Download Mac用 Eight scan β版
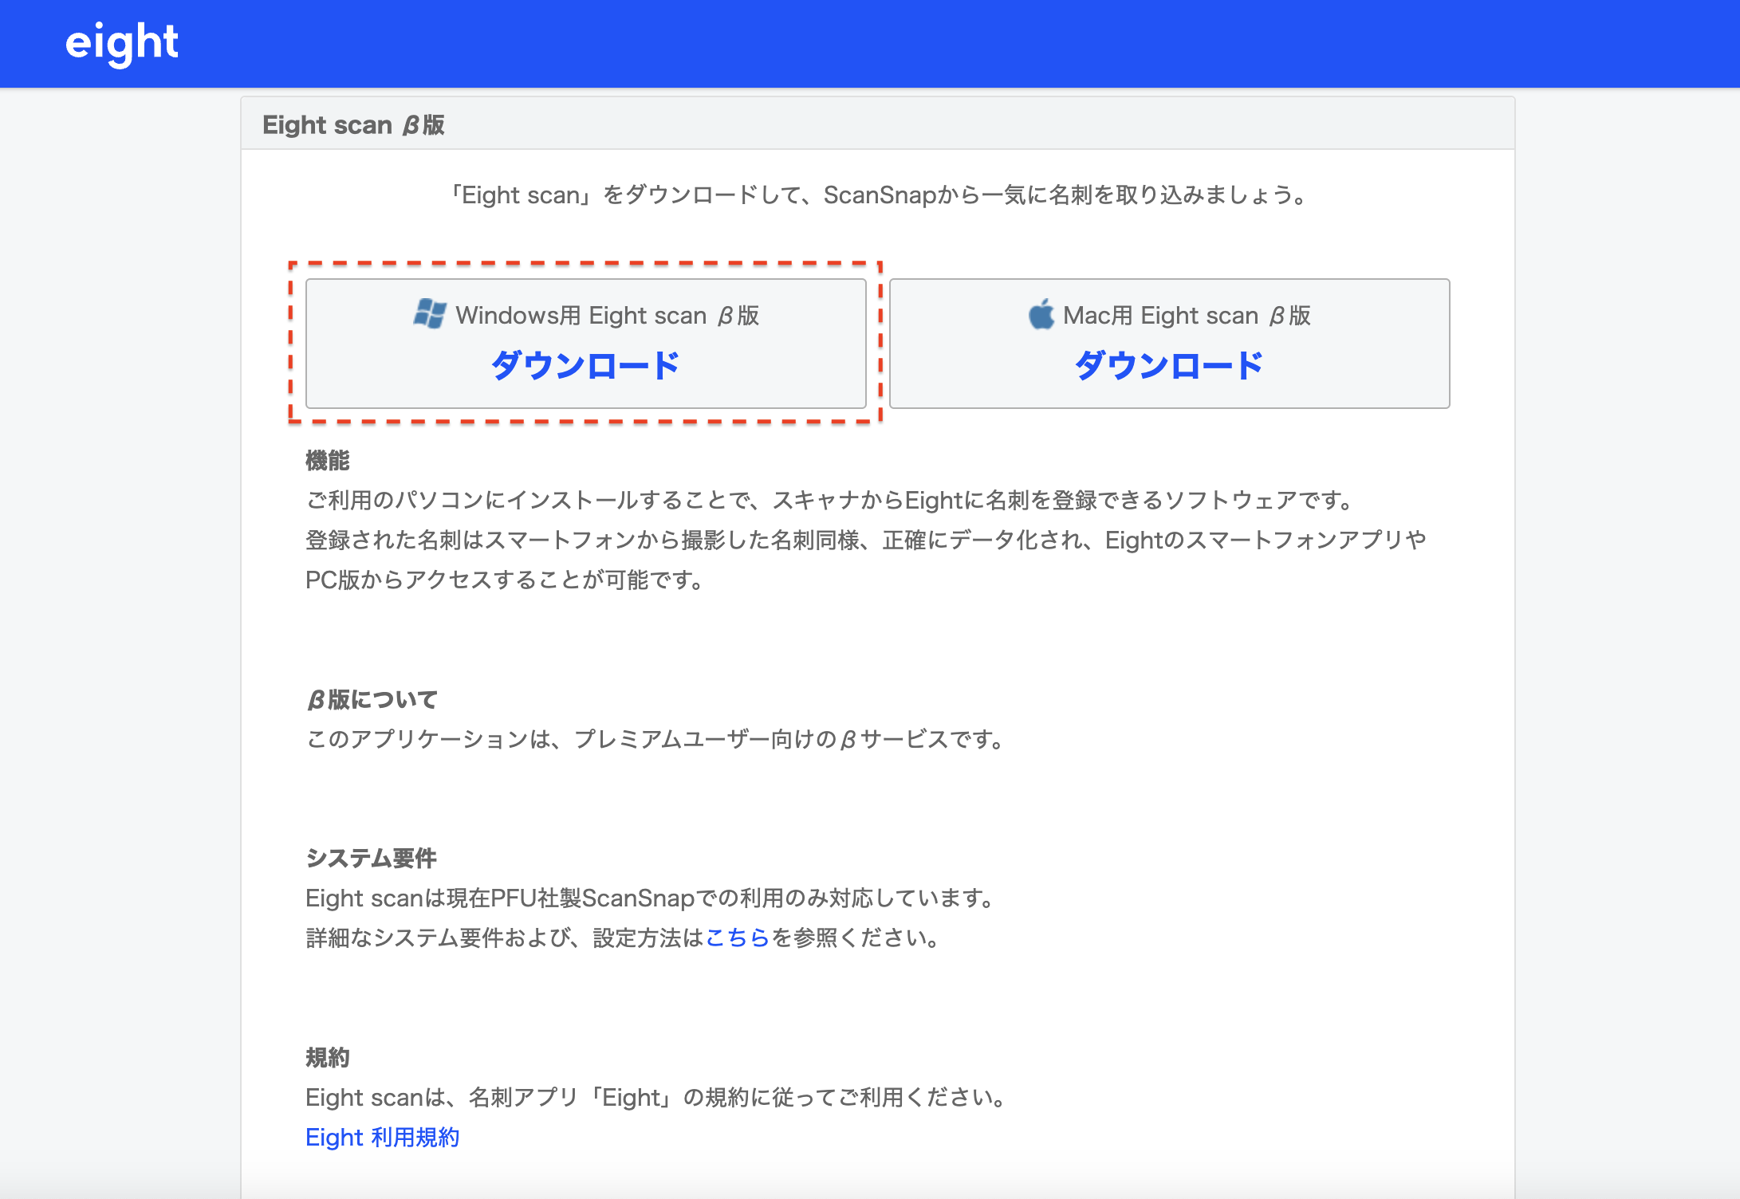 point(1170,344)
